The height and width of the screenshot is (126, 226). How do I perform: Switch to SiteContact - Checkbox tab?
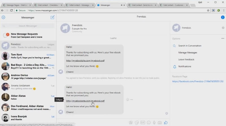(48, 5)
